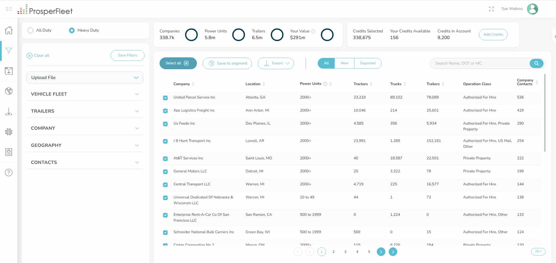Image resolution: width=556 pixels, height=263 pixels.
Task: Open the segments pie icon in the sidebar
Action: (x=9, y=91)
